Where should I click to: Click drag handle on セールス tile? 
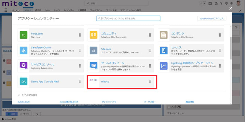click(220, 50)
